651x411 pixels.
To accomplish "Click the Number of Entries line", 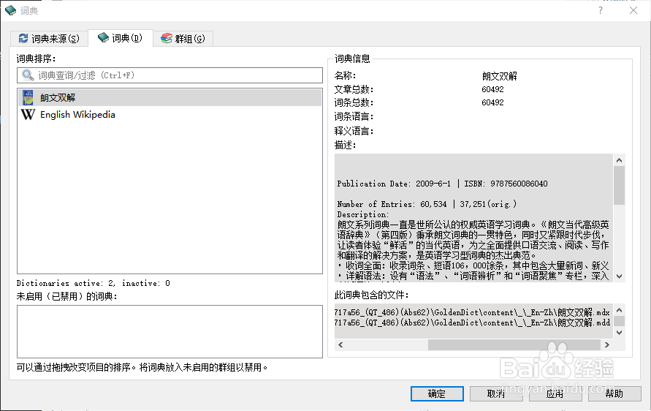I will 427,204.
